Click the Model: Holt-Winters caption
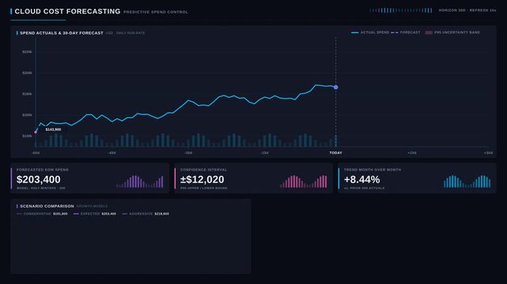The height and width of the screenshot is (284, 507). (41, 188)
